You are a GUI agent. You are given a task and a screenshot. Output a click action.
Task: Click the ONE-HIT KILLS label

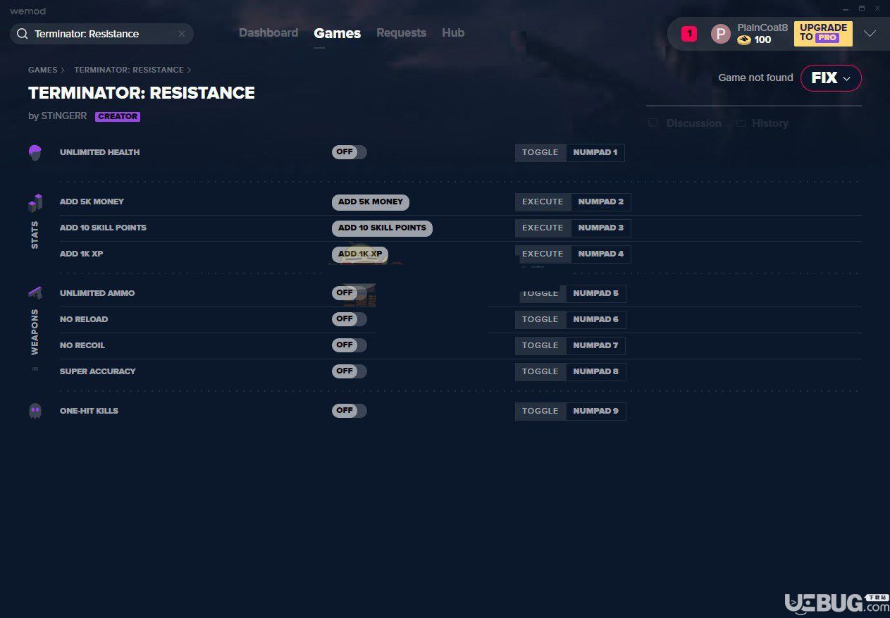click(x=89, y=411)
